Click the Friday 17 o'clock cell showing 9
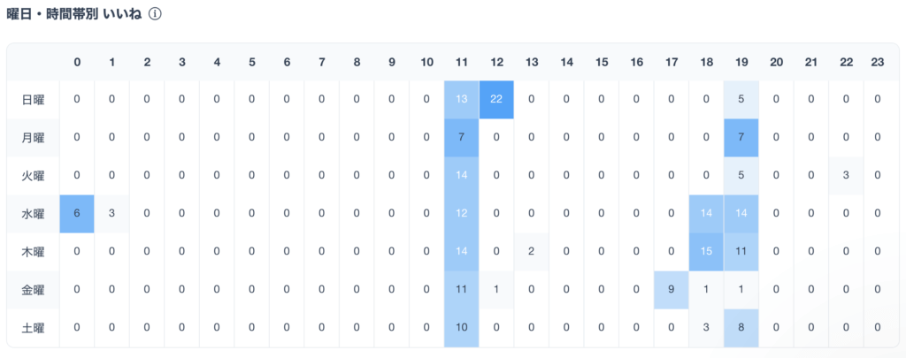Viewport: 906px width, 358px height. [671, 290]
